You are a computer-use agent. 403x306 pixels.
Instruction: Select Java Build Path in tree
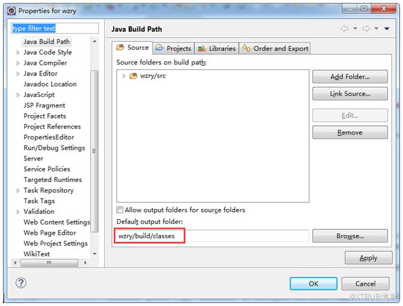(x=47, y=42)
